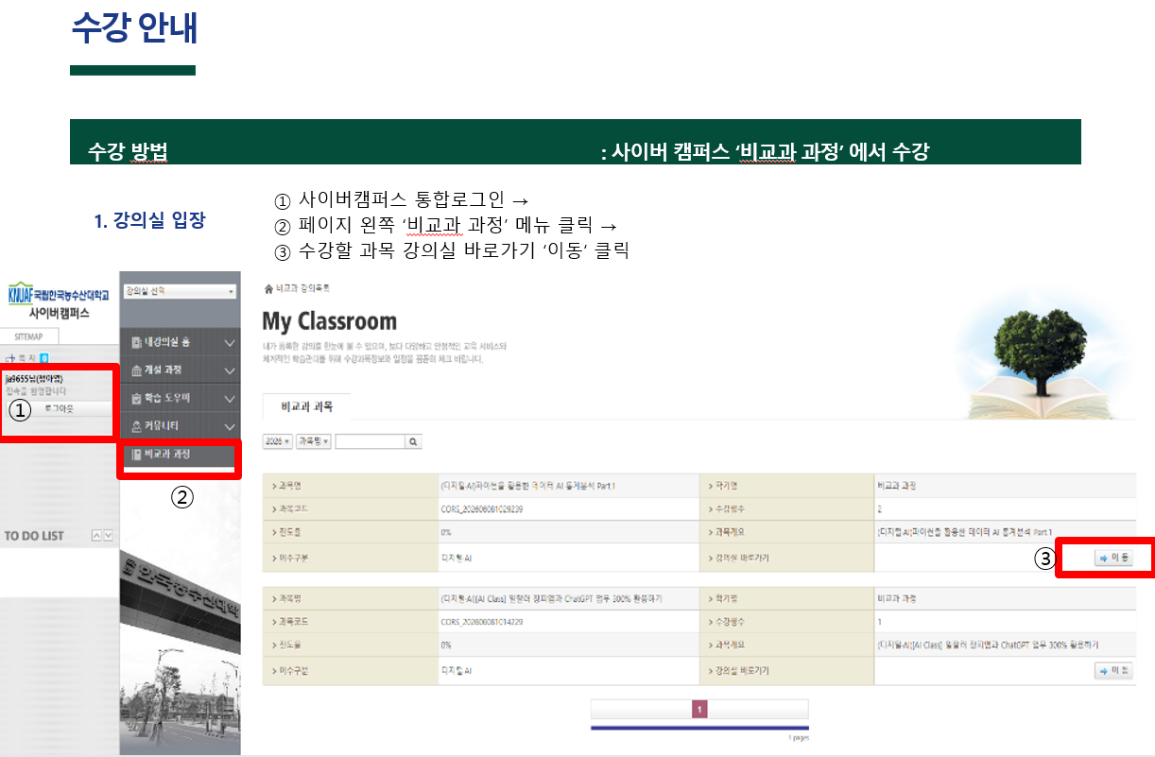
Task: Open the year 2026 dropdown
Action: pyautogui.click(x=278, y=441)
